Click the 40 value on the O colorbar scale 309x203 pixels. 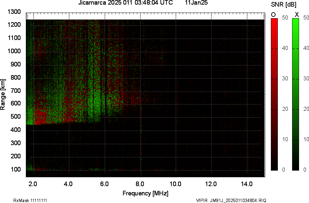(285, 48)
